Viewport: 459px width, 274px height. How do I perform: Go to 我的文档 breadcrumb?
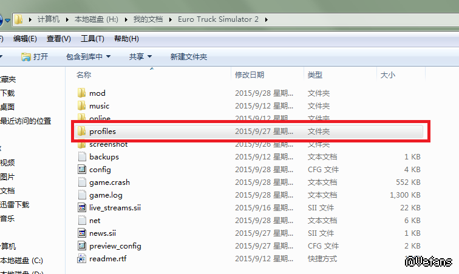click(x=148, y=19)
